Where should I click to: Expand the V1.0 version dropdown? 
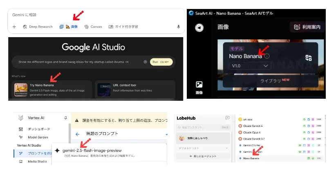(250, 66)
